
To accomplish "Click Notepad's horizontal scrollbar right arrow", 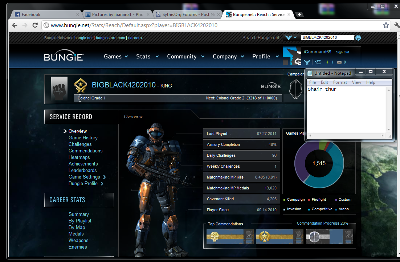I will (x=383, y=135).
